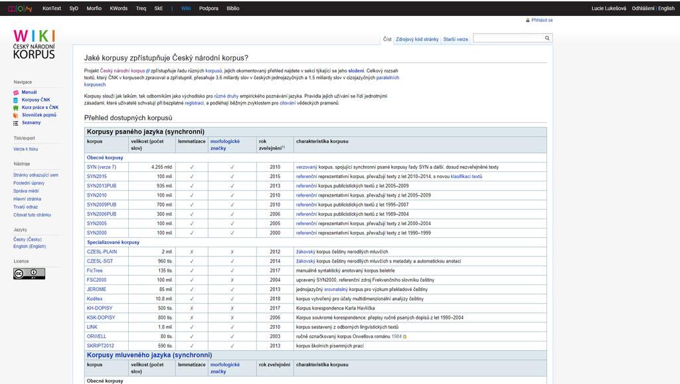Screen dimensions: 680x384
Task: Open SyD in the top navigation
Action: [x=74, y=8]
